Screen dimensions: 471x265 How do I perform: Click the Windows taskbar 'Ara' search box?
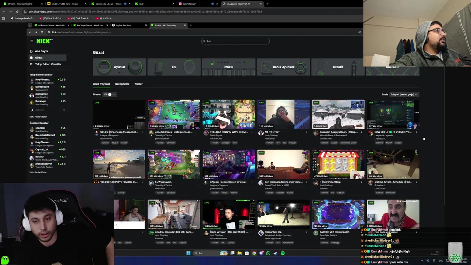click(x=211, y=253)
